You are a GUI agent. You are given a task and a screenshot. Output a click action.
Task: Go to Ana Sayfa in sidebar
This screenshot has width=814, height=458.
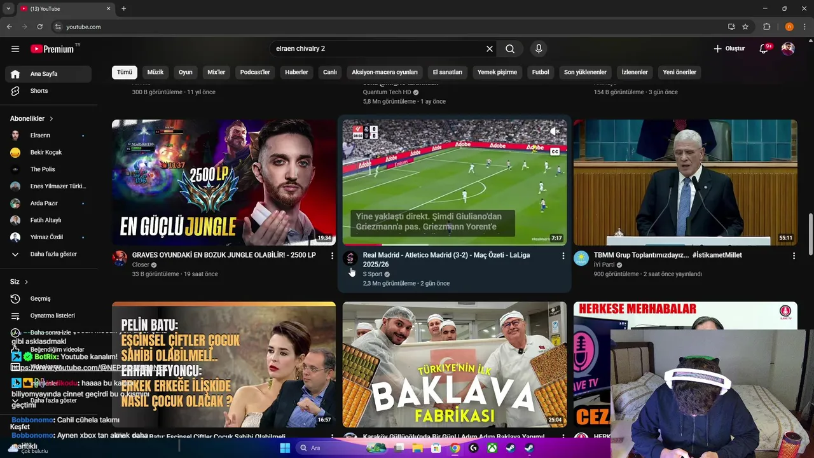point(48,74)
